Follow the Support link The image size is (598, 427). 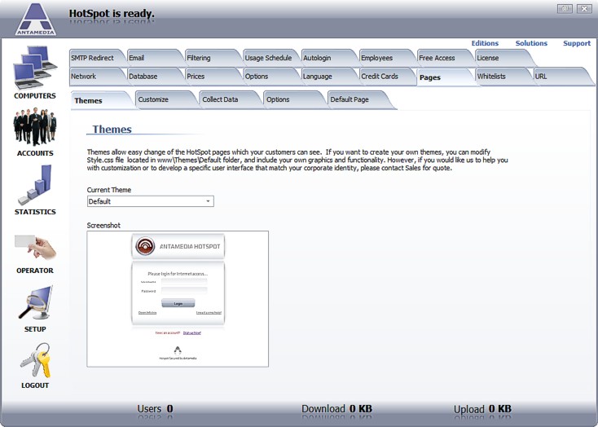click(577, 43)
